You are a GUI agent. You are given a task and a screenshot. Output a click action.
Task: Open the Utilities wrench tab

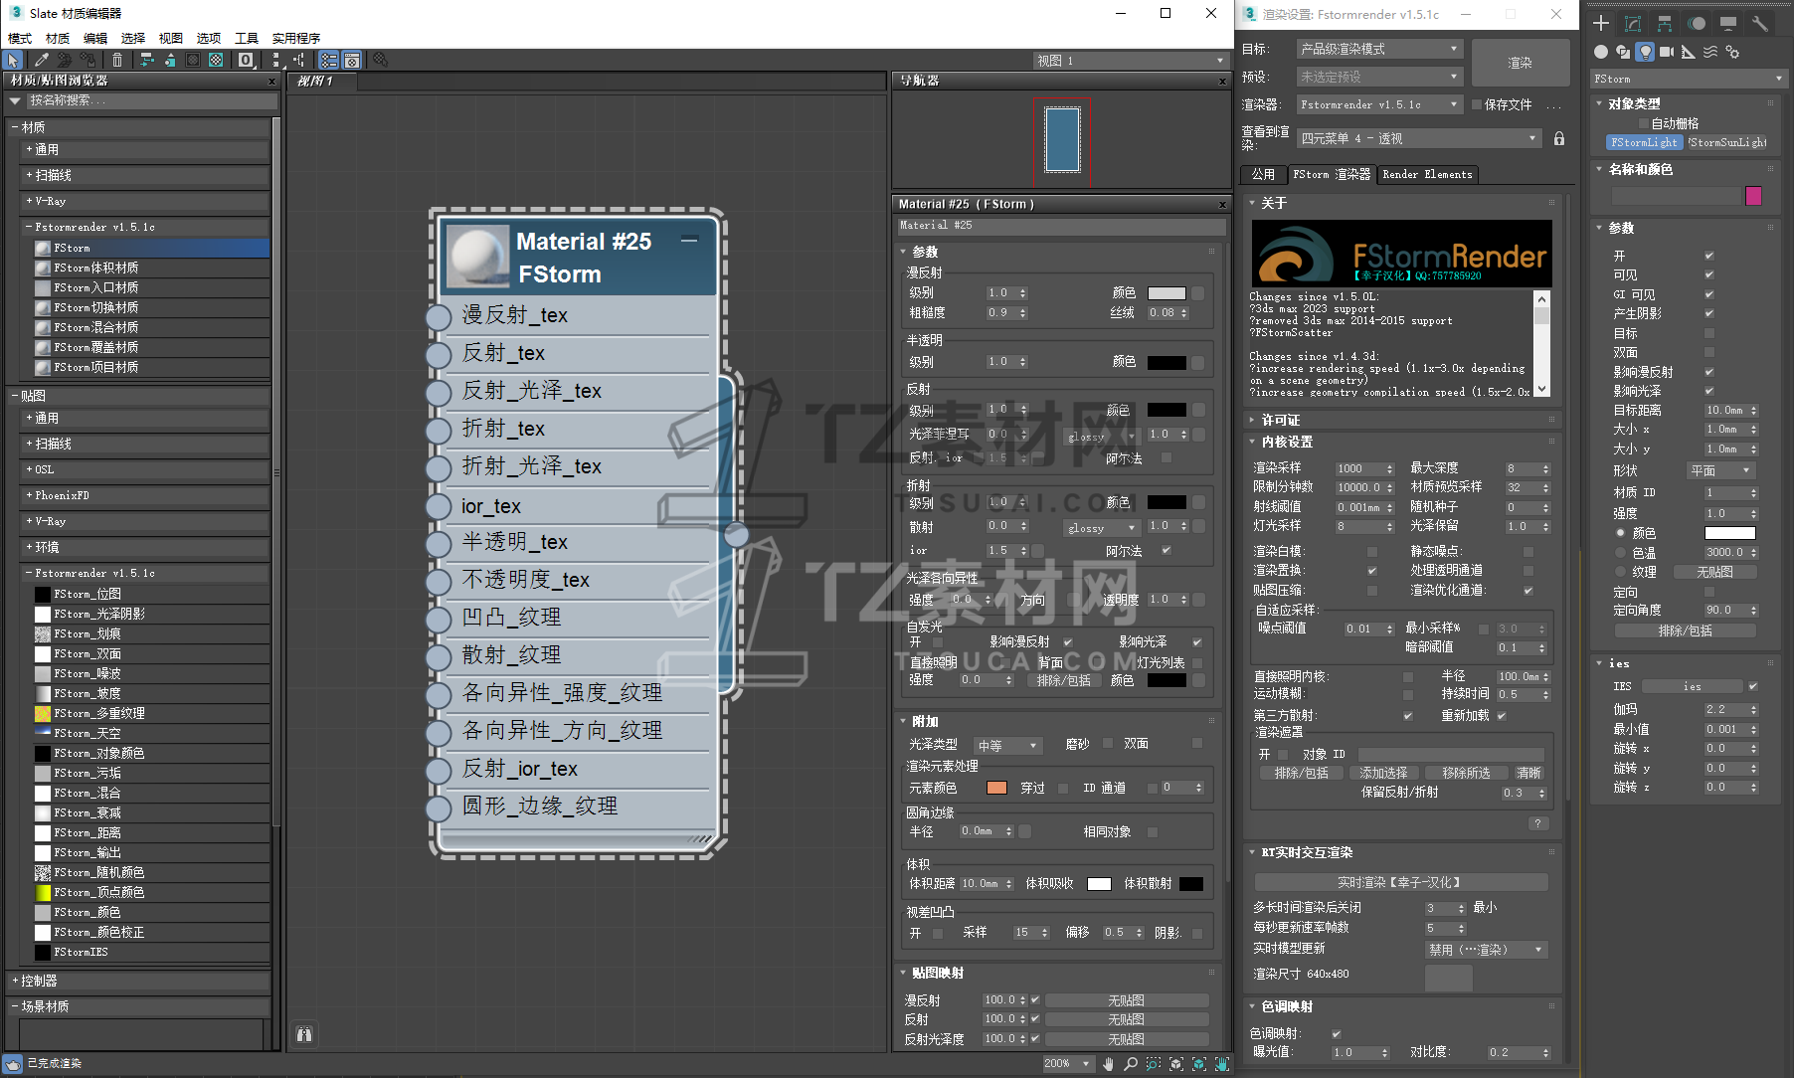point(1759,23)
